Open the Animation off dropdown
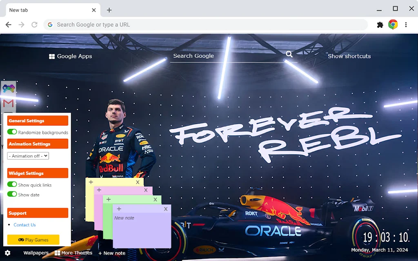The image size is (418, 261). [x=28, y=156]
